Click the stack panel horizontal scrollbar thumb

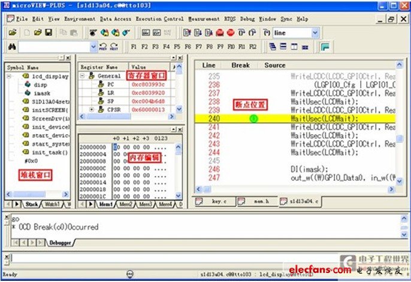click(29, 194)
